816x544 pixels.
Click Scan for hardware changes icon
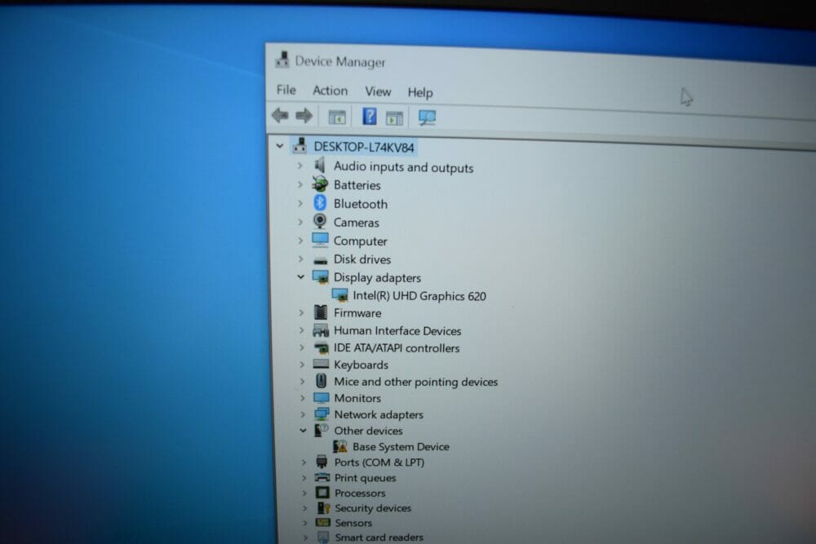(428, 118)
